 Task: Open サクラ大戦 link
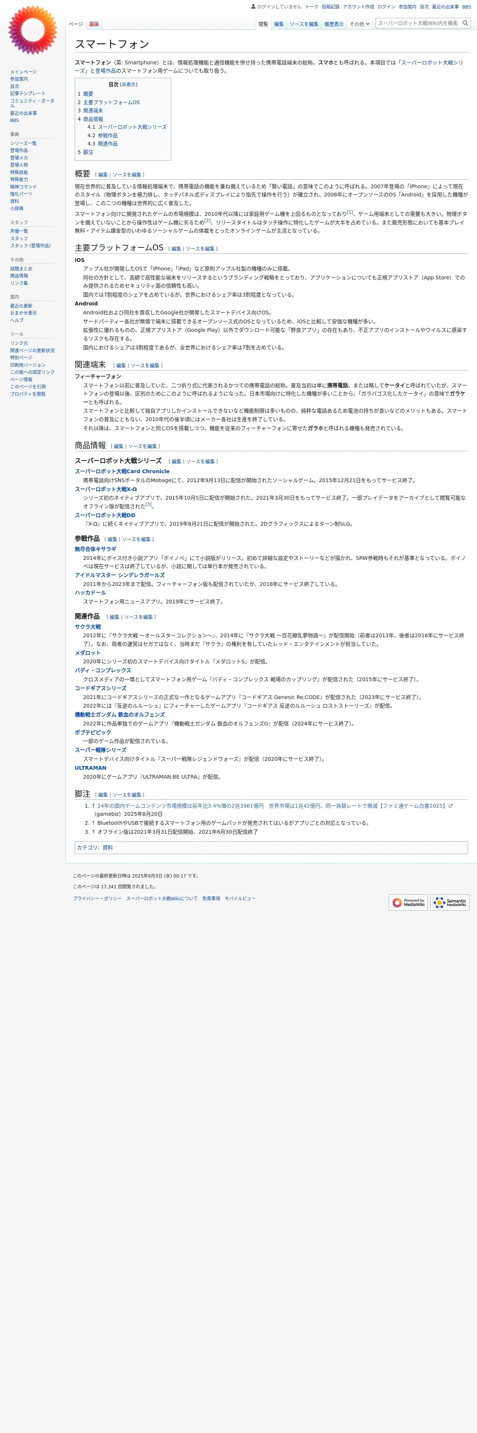pos(88,626)
